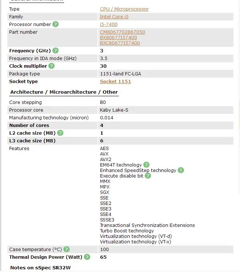Click help icon beside Frequency (GHz)
Image resolution: width=240 pixels, height=273 pixels.
click(x=55, y=51)
